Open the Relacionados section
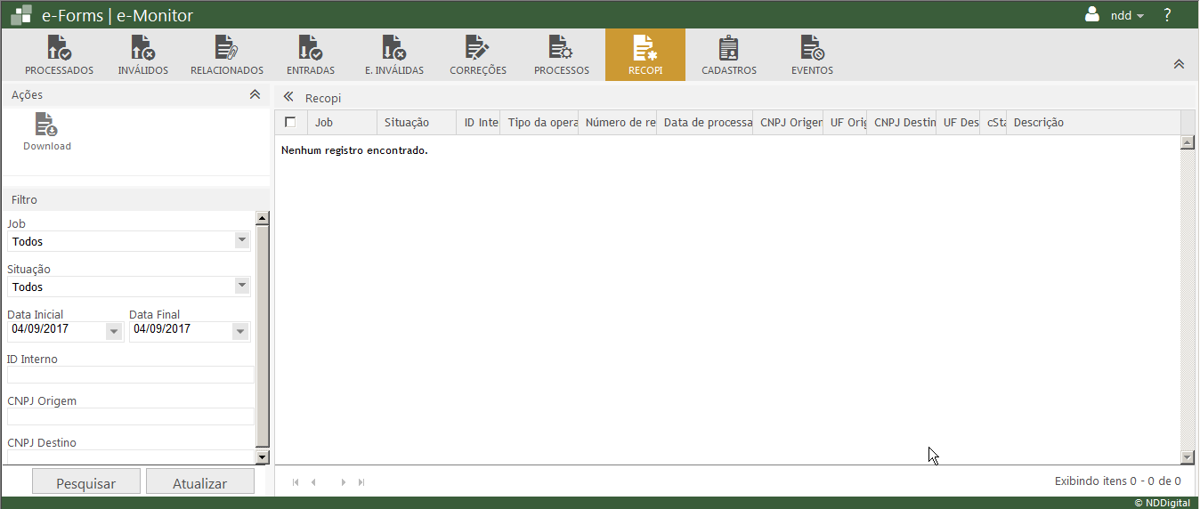Screen dimensions: 1200x509 tap(227, 55)
